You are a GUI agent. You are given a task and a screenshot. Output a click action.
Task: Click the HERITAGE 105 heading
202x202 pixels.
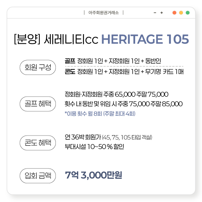click(x=145, y=39)
